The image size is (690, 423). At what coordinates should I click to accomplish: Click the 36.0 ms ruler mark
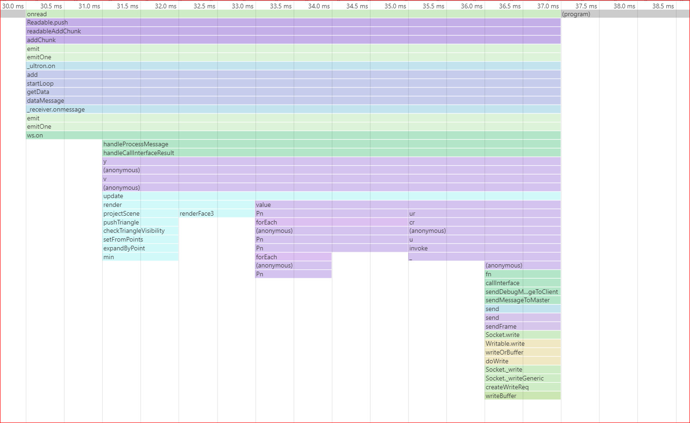click(472, 6)
